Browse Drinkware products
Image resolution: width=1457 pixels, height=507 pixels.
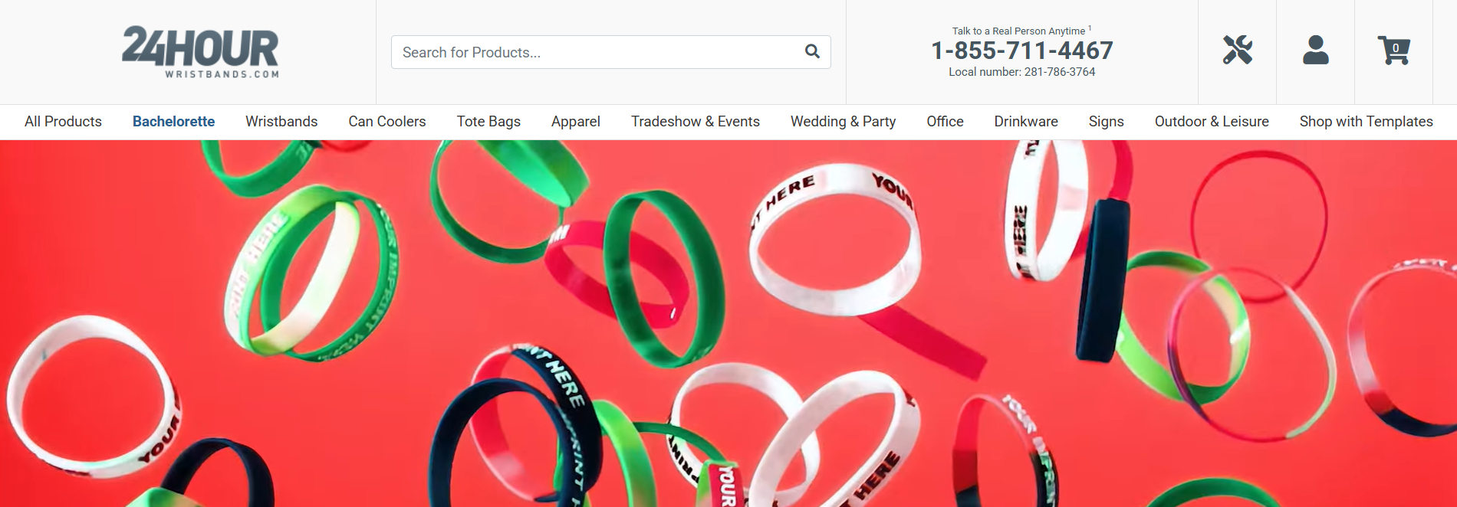click(1026, 122)
